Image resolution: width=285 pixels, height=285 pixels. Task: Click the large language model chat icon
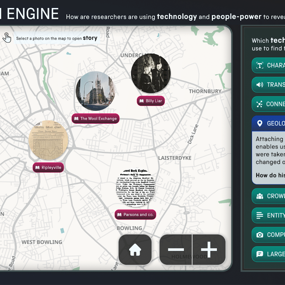(x=260, y=254)
